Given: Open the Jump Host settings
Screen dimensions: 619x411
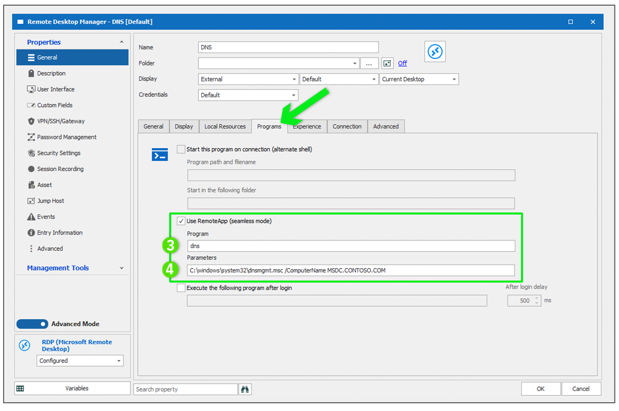Looking at the screenshot, I should 51,201.
